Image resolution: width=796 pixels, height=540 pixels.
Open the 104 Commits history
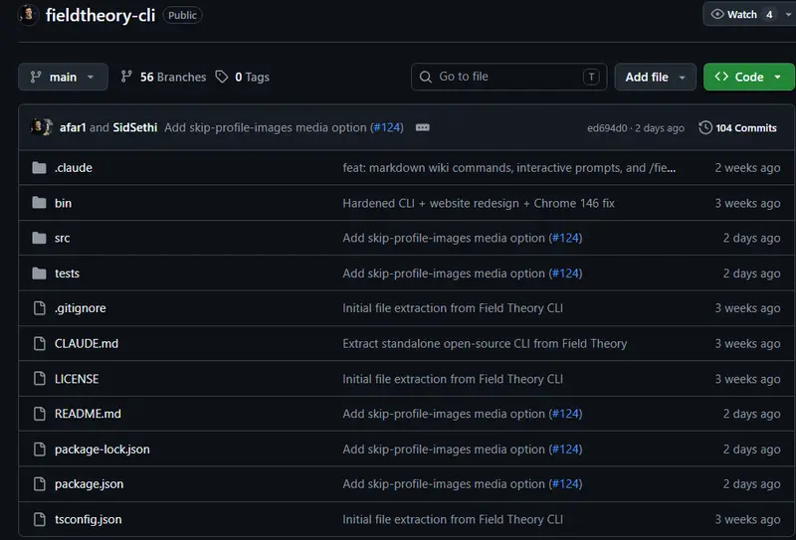click(x=737, y=127)
